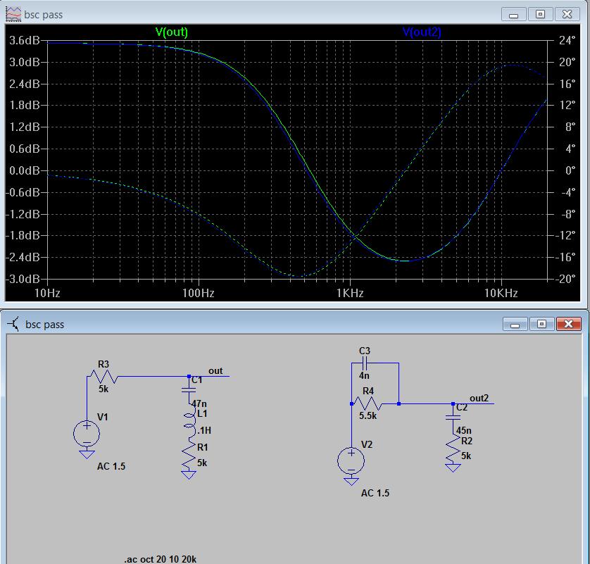The image size is (590, 564).
Task: Select resistor R1 symbol
Action: coord(189,453)
